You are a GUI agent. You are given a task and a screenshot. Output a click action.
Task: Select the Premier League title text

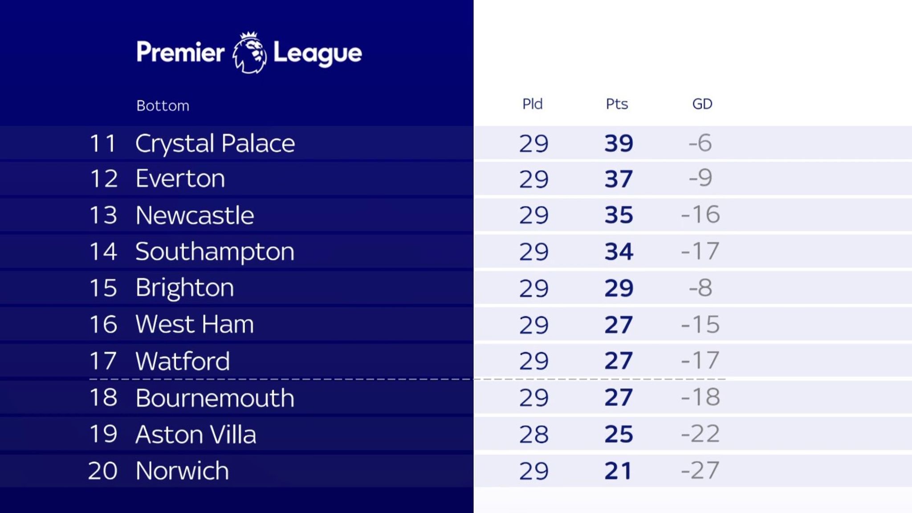[x=249, y=53]
